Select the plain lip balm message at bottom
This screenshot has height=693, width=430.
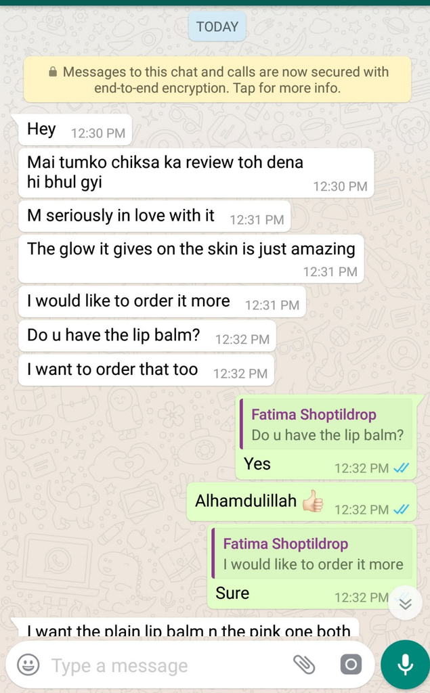click(185, 627)
